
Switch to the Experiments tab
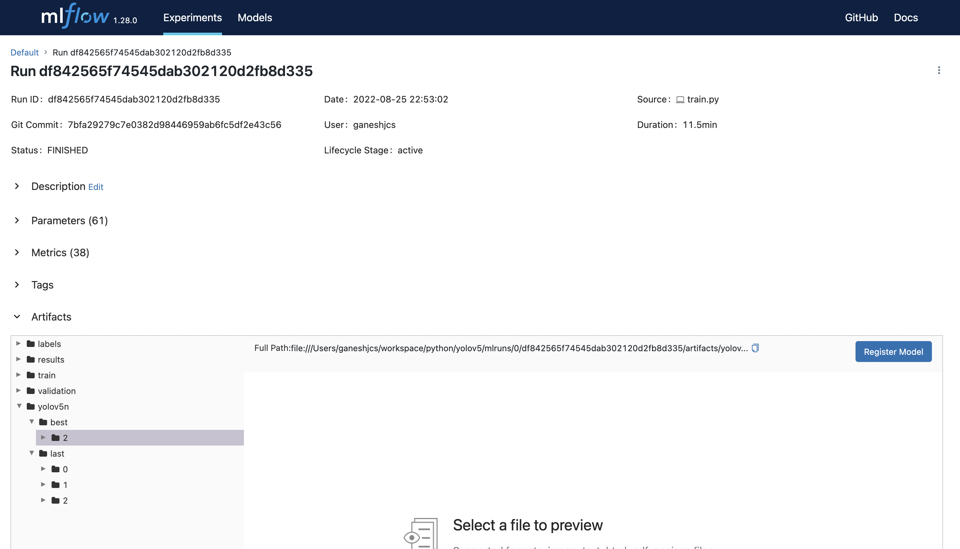click(x=192, y=17)
